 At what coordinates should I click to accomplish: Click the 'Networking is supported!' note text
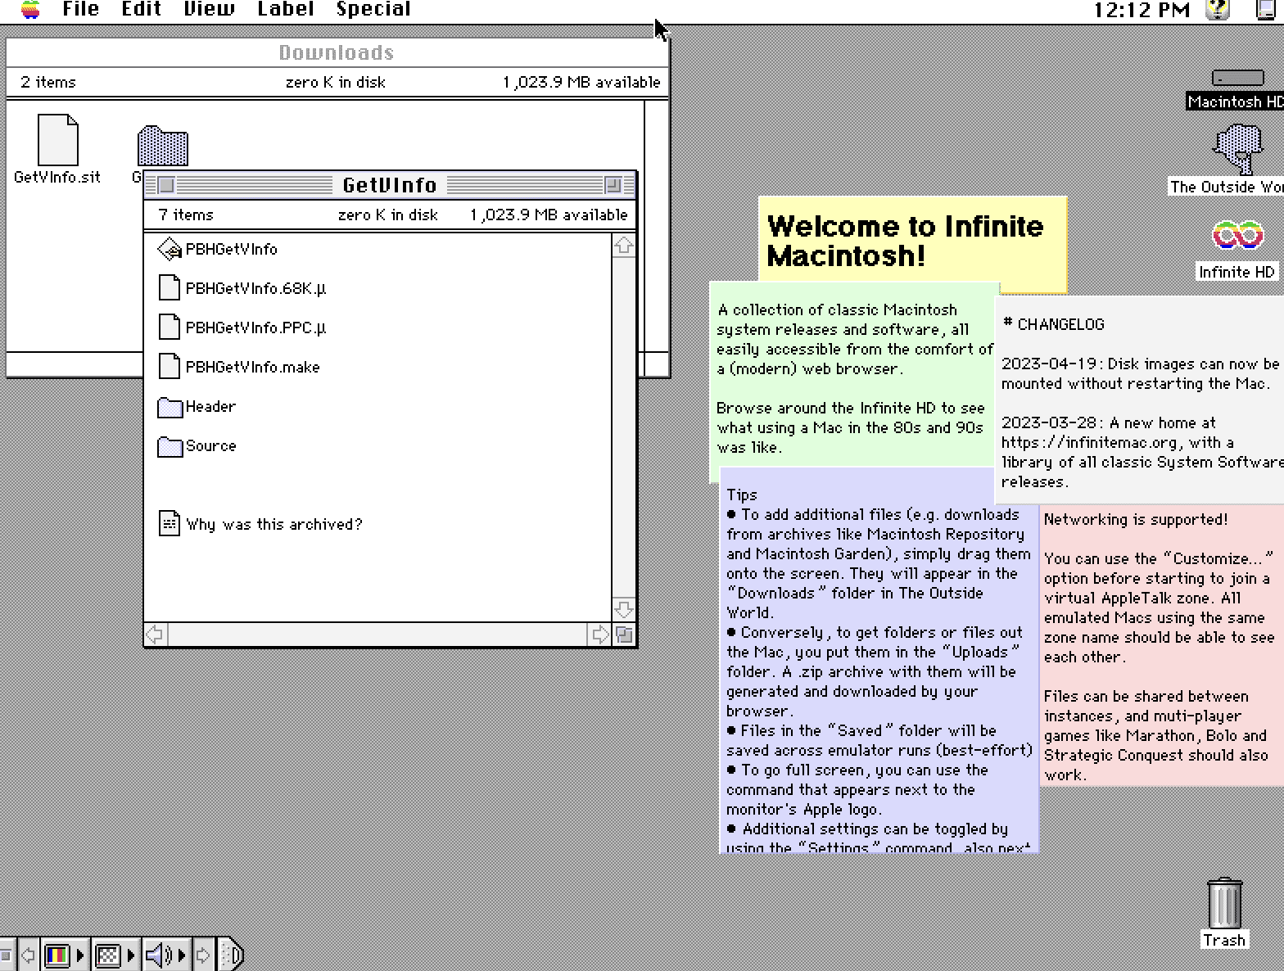tap(1136, 519)
